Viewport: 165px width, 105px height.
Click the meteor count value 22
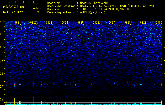(x=38, y=12)
